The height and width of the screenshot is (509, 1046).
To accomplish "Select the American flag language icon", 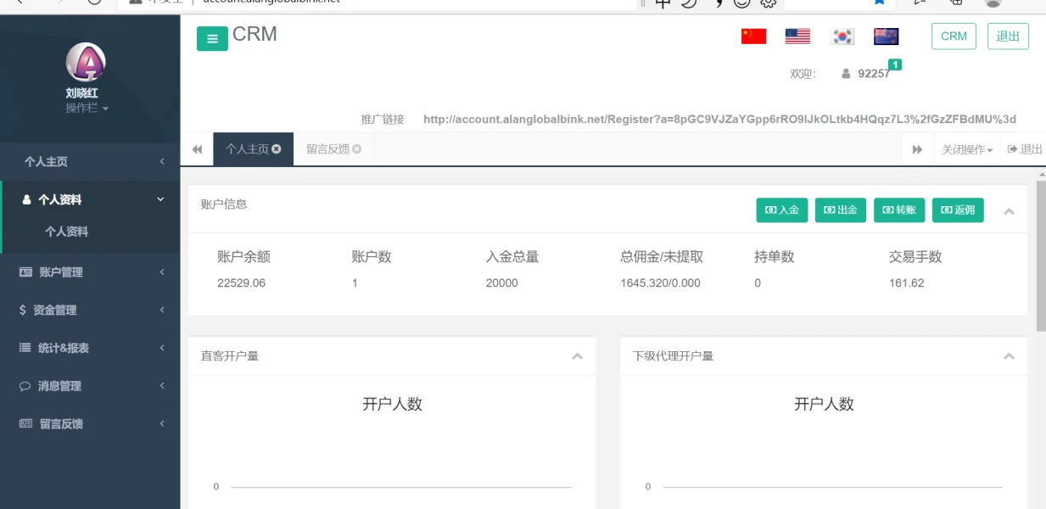I will point(796,36).
